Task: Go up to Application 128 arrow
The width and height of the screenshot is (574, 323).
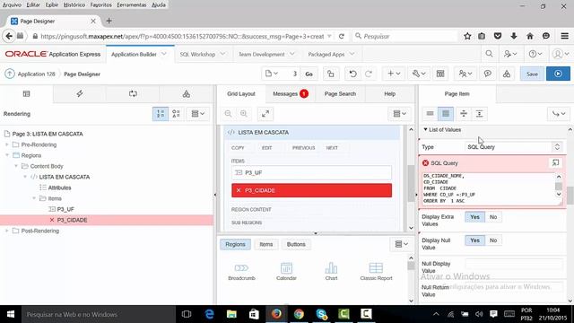Action: (10, 74)
